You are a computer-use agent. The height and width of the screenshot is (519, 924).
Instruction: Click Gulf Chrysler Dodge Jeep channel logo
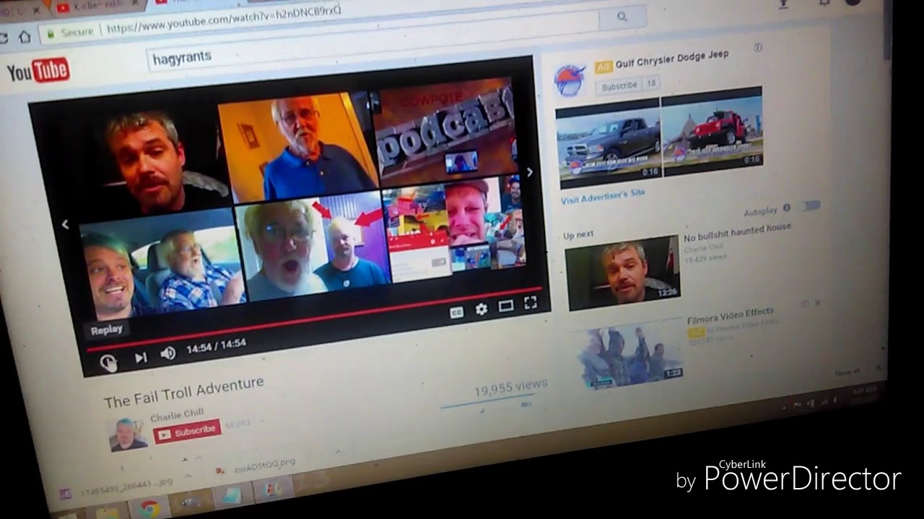(x=570, y=81)
